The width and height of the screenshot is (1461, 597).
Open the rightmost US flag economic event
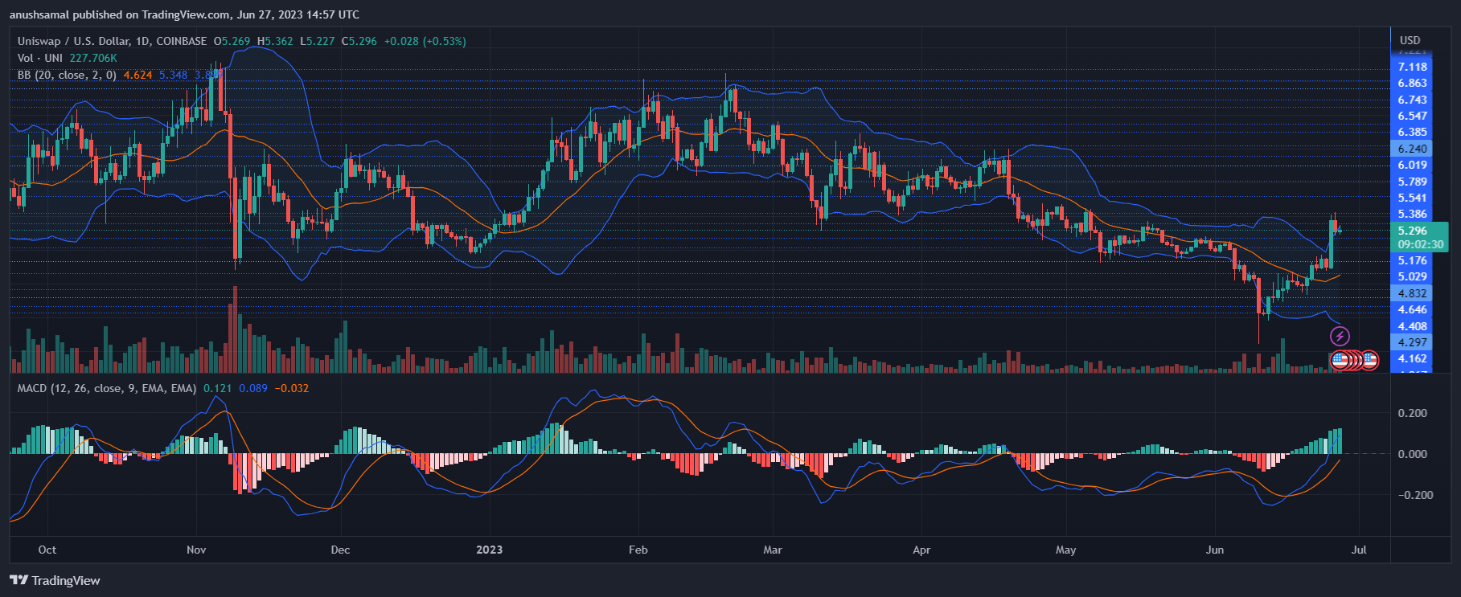[x=1369, y=360]
